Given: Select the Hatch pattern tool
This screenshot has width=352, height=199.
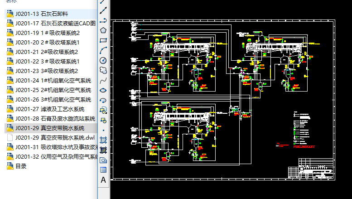Looking at the screenshot, I should 103,140.
